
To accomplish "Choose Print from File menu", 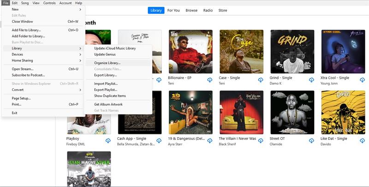I will pos(43,104).
